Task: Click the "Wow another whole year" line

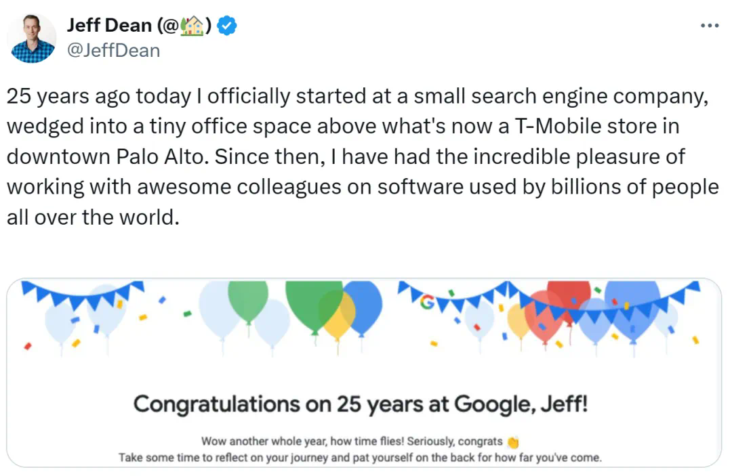Action: point(352,441)
